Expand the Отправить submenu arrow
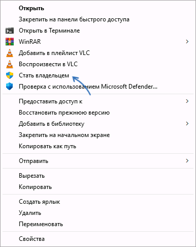Viewport: 196px width, 247px height. pyautogui.click(x=187, y=161)
